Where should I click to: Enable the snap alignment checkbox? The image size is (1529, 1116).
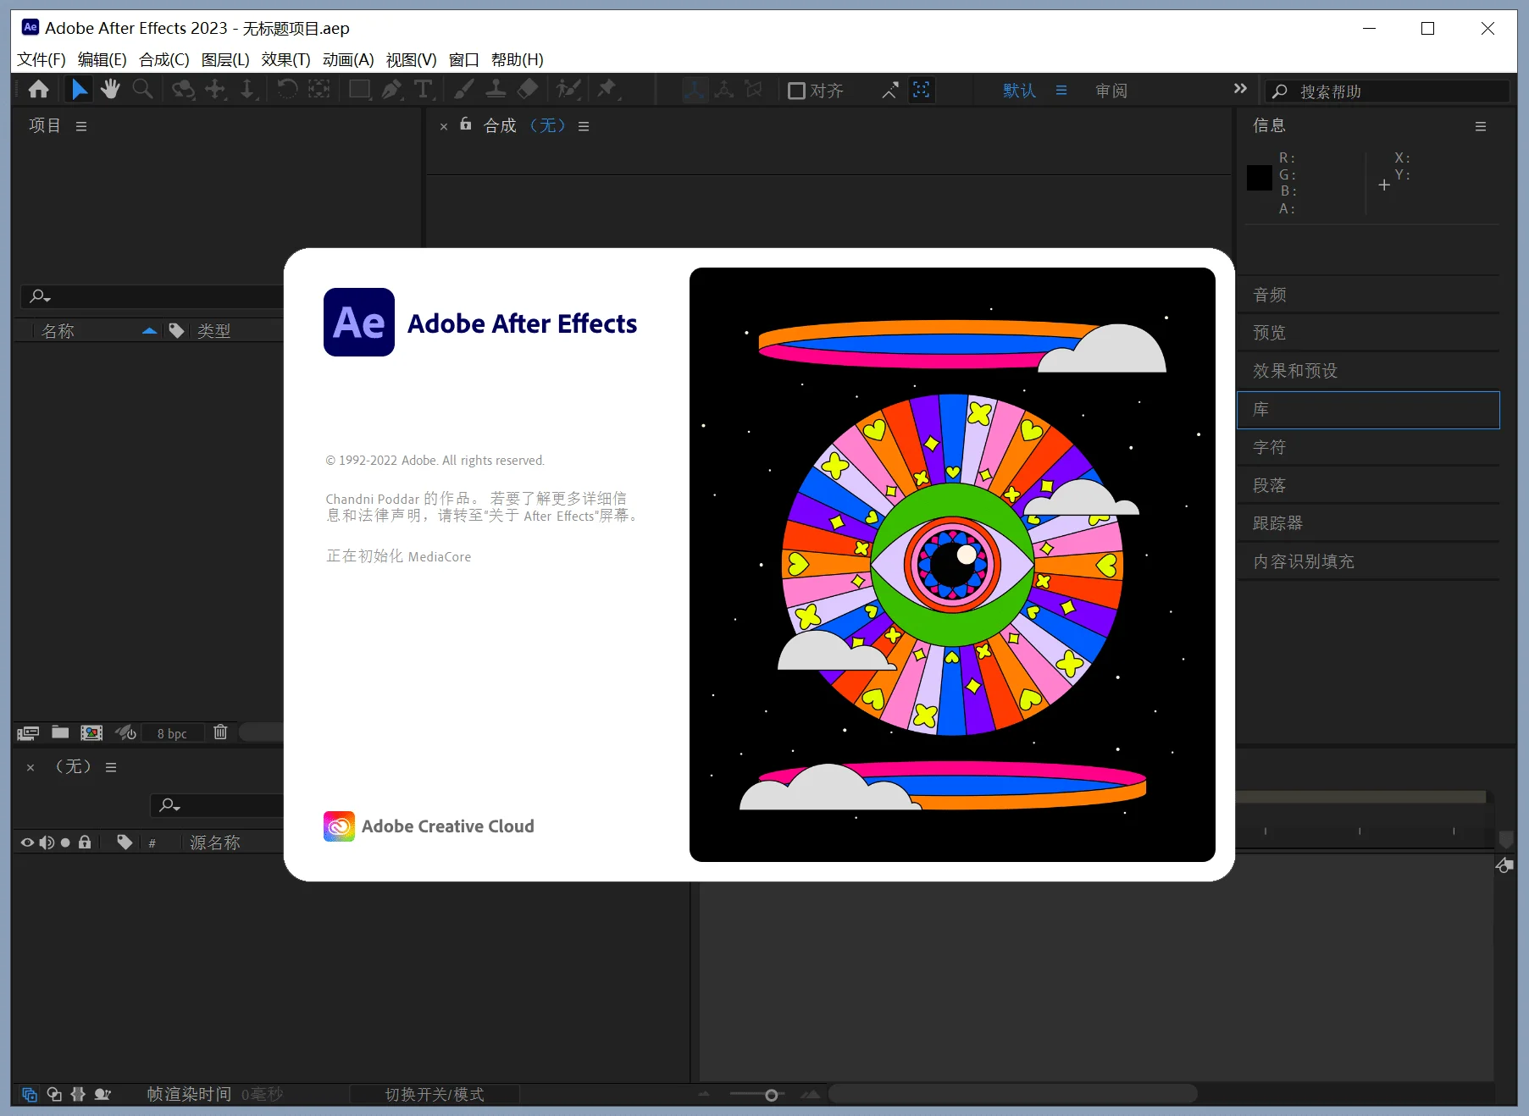click(796, 91)
